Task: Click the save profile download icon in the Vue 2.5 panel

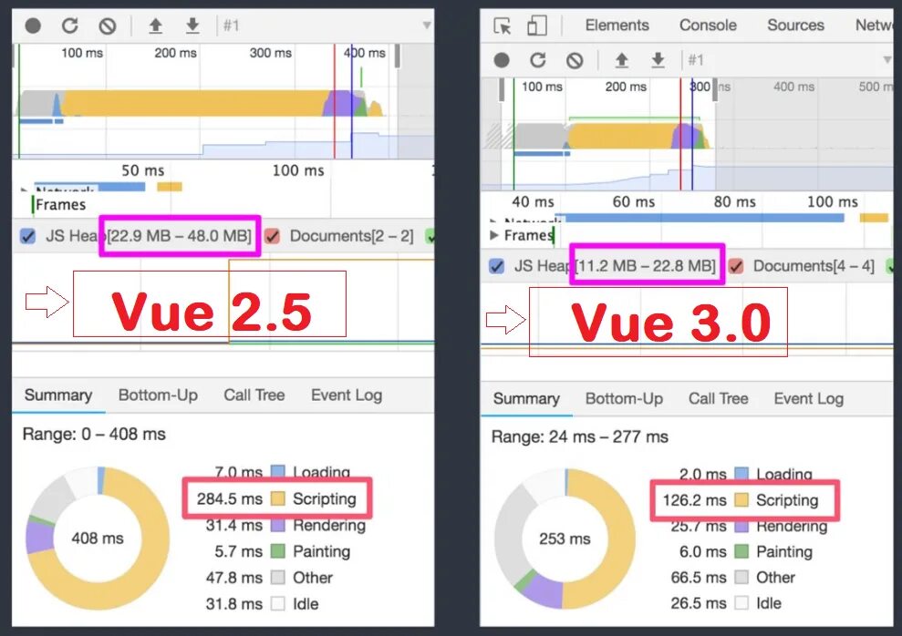Action: tap(192, 26)
